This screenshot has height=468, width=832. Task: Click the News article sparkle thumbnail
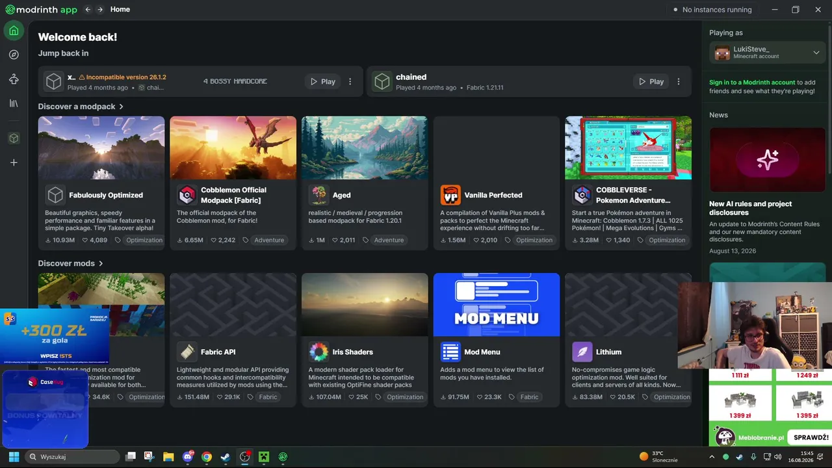768,160
